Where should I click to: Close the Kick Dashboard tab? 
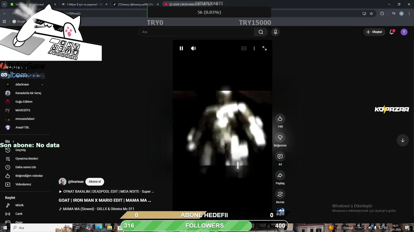coord(55,5)
